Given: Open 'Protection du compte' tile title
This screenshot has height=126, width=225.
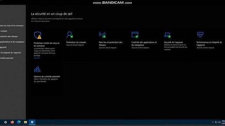Looking at the screenshot, I should coord(76,42).
